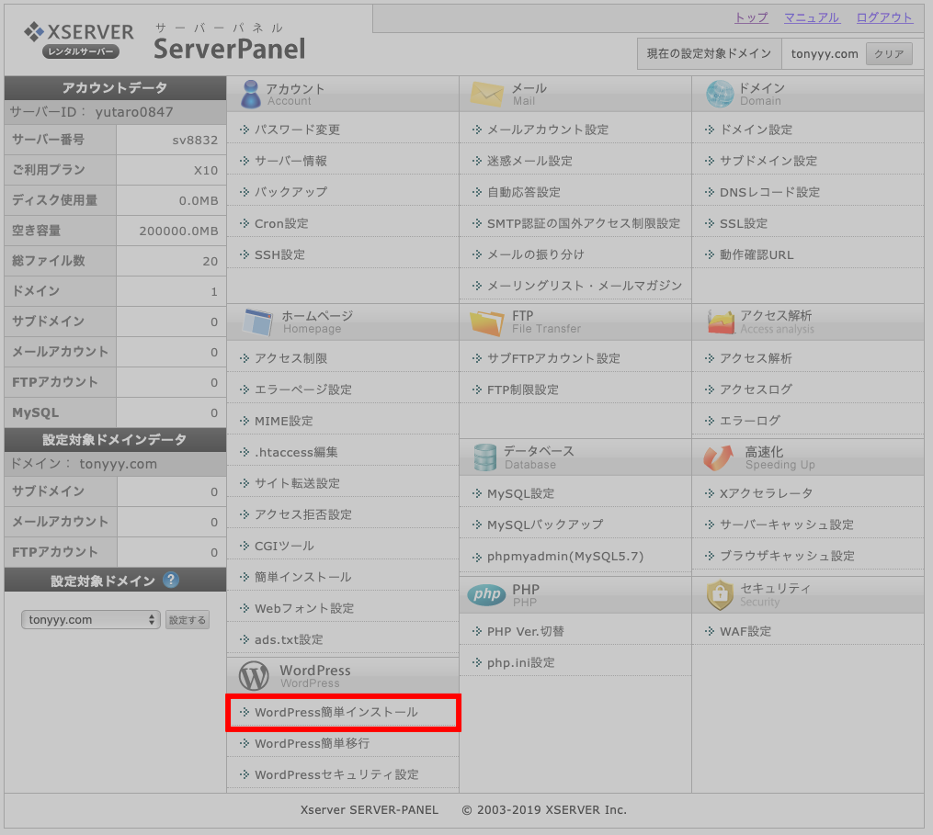Open php.ini設定
The height and width of the screenshot is (835, 933).
coord(520,662)
